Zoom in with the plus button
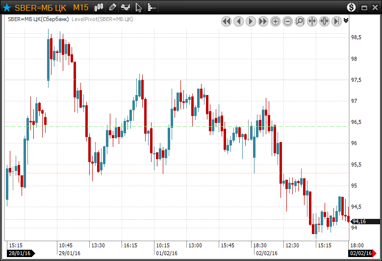Image resolution: width=382 pixels, height=261 pixels. coord(275,21)
